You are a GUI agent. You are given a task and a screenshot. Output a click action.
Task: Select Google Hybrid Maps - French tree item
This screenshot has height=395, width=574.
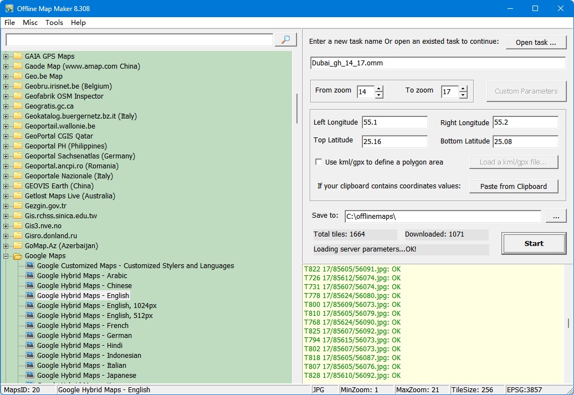pyautogui.click(x=83, y=325)
